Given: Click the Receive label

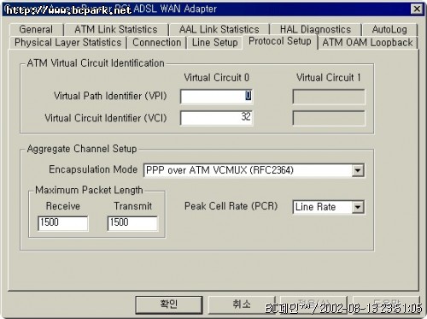Looking at the screenshot, I should (x=63, y=206).
